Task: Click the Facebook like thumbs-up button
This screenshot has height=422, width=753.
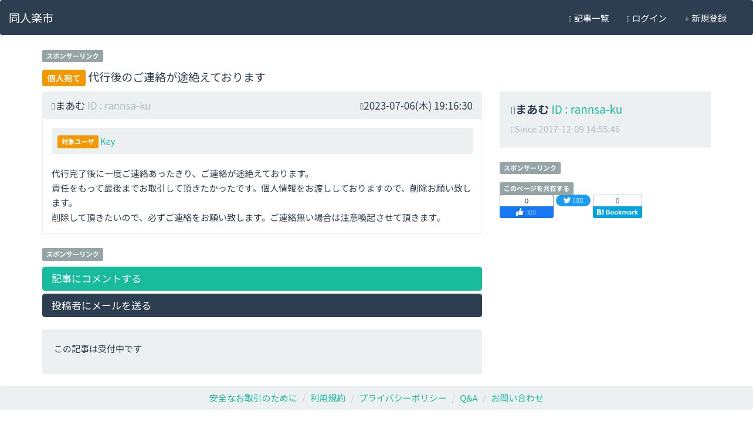Action: click(x=527, y=212)
